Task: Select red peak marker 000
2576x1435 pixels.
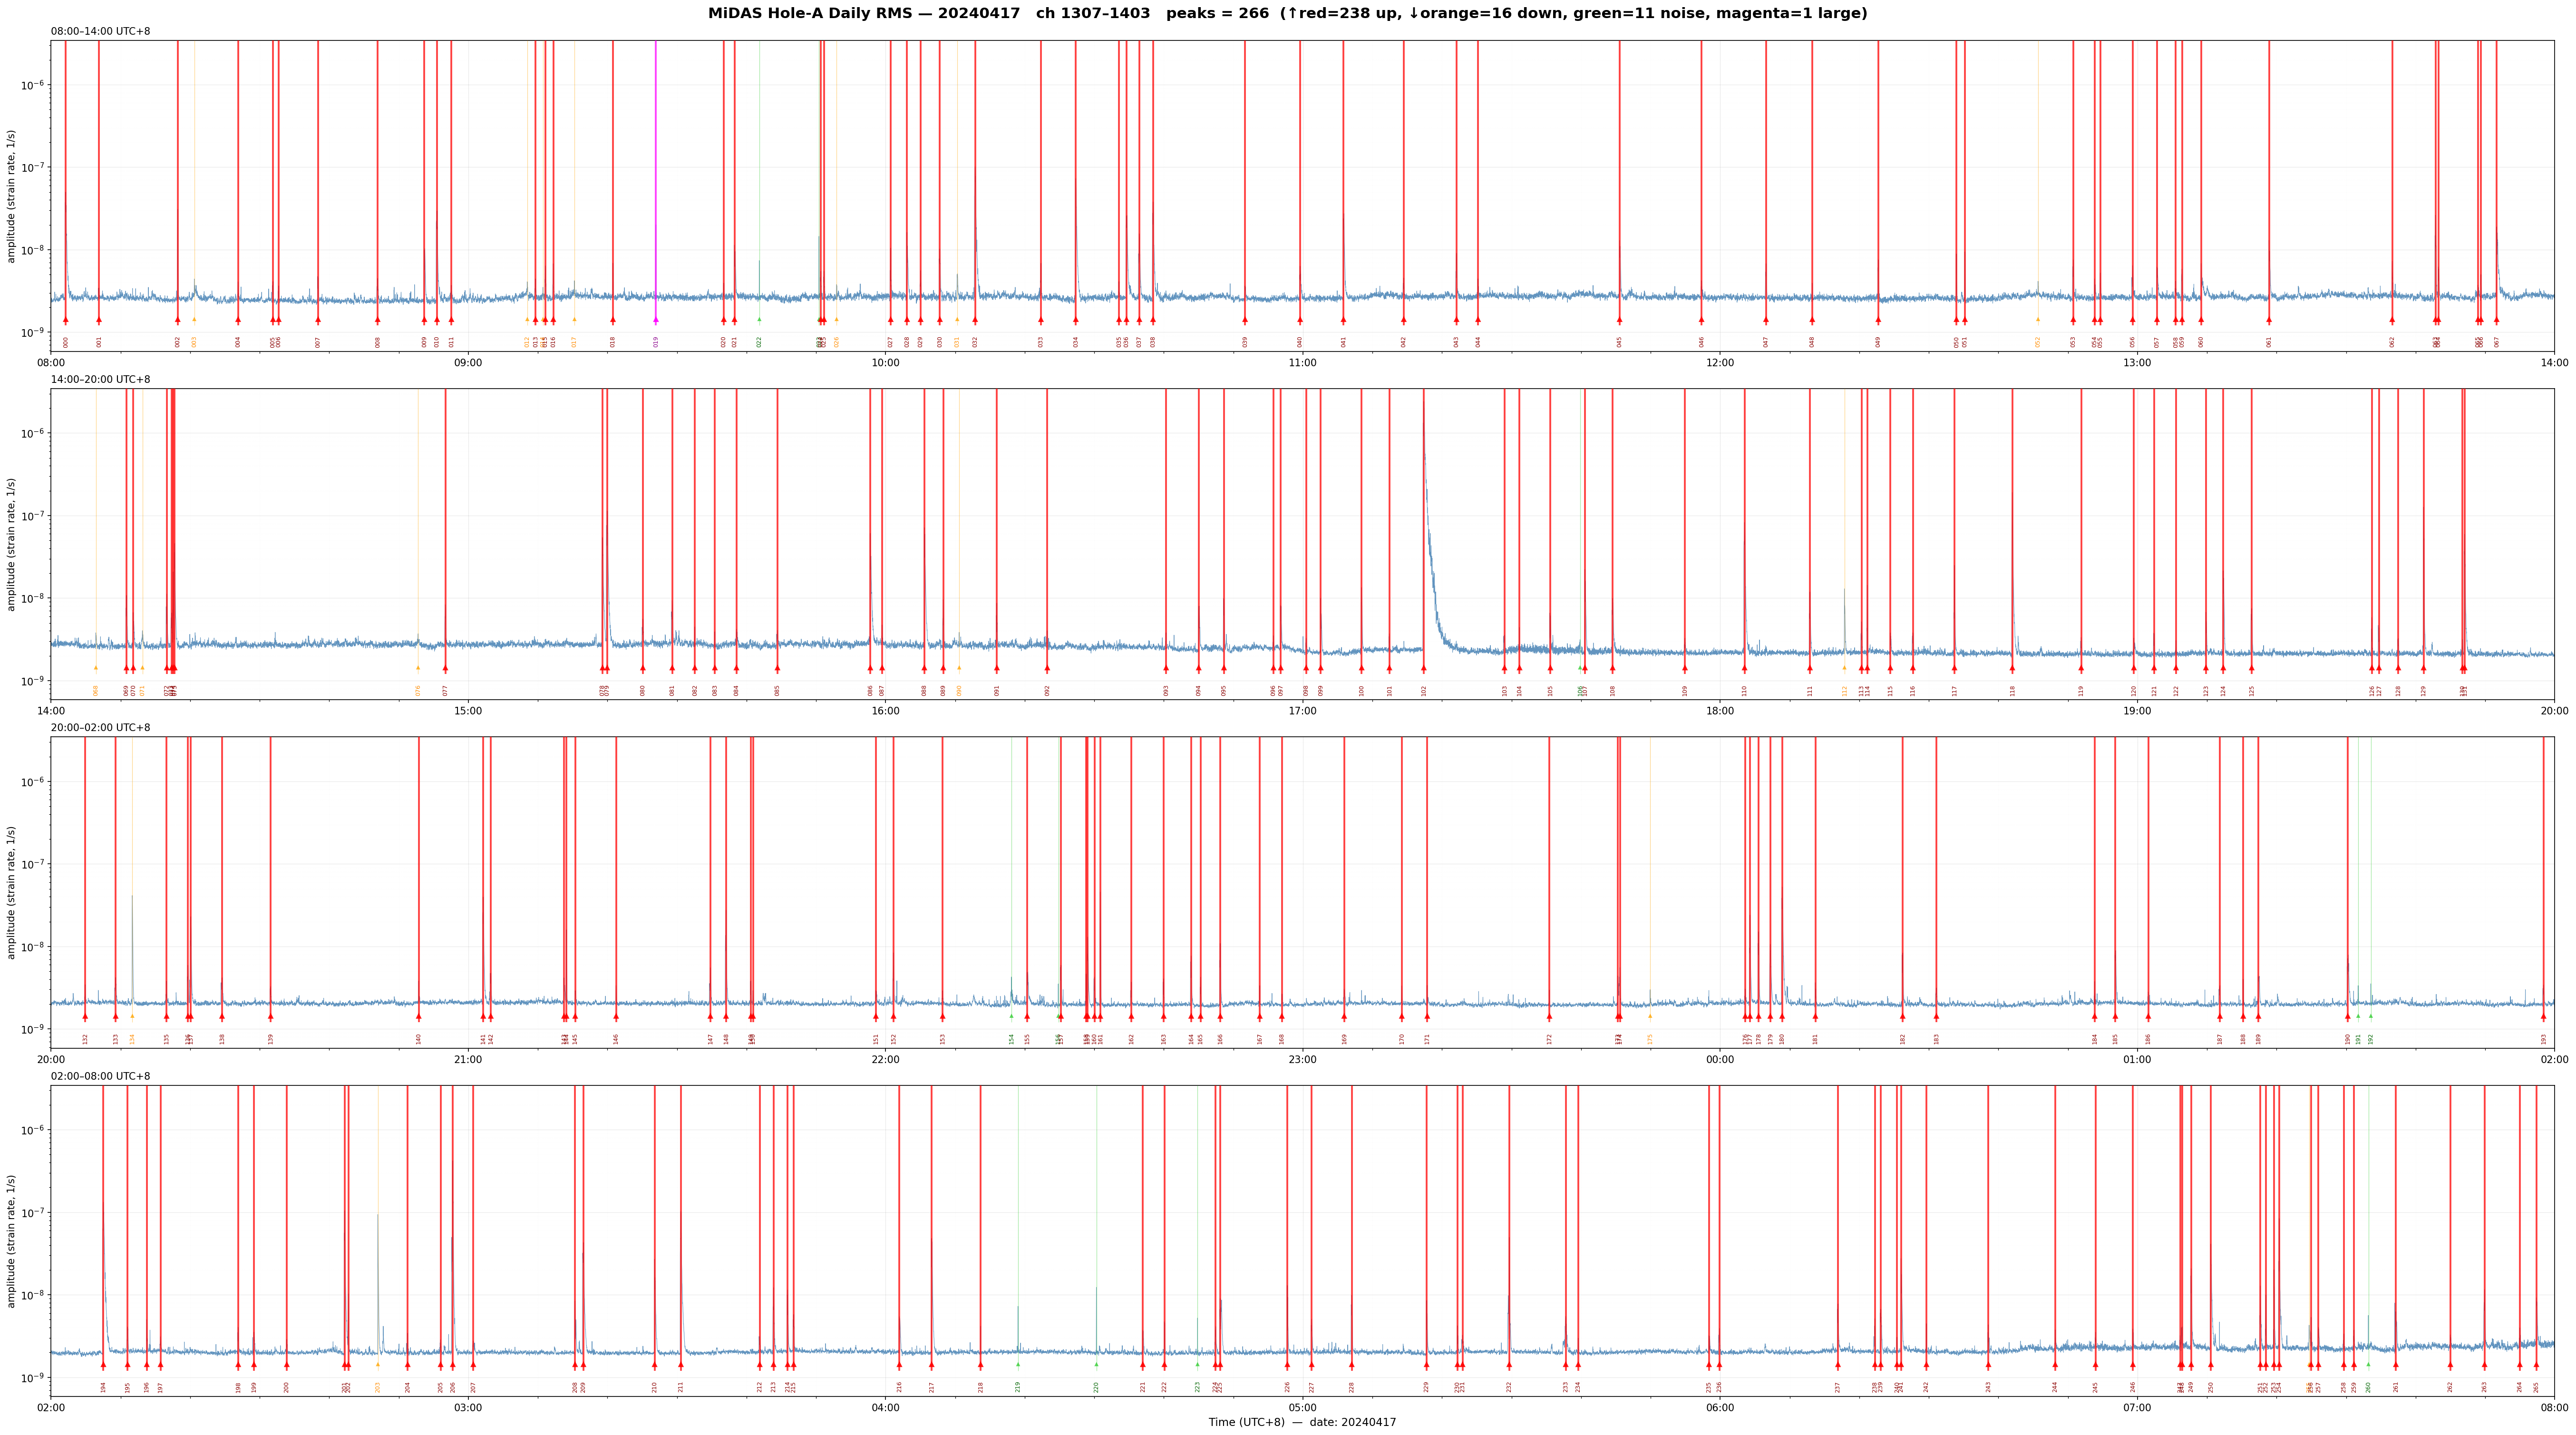Action: 66,320
